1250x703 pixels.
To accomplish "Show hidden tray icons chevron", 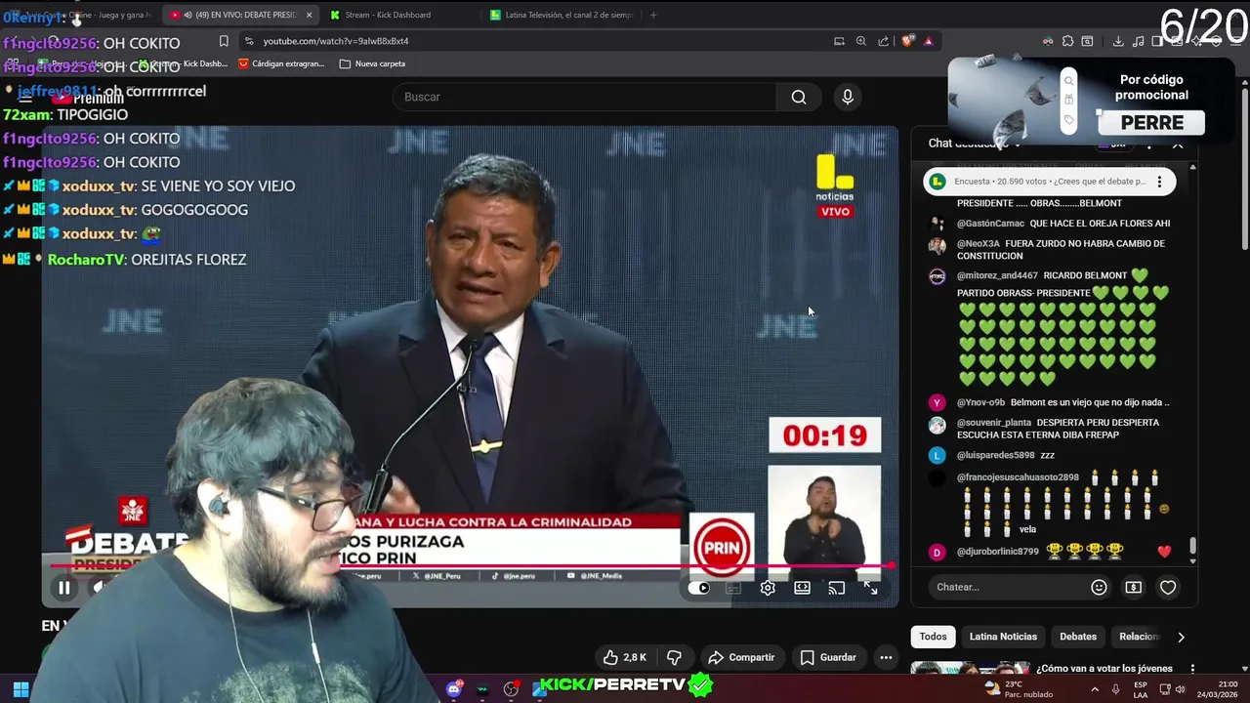I will coord(1094,689).
